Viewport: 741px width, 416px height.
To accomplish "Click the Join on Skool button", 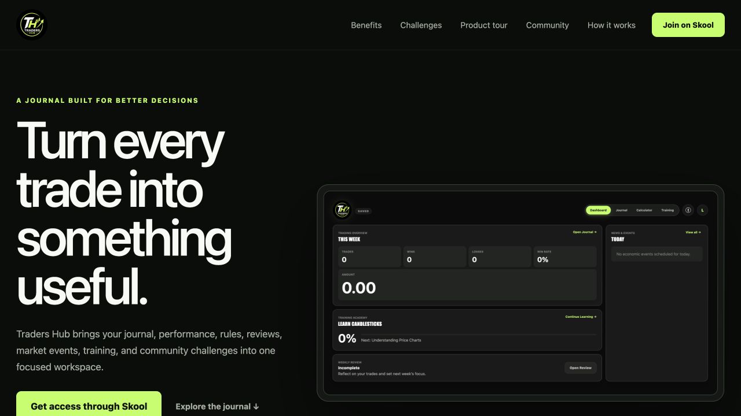I will click(x=688, y=25).
